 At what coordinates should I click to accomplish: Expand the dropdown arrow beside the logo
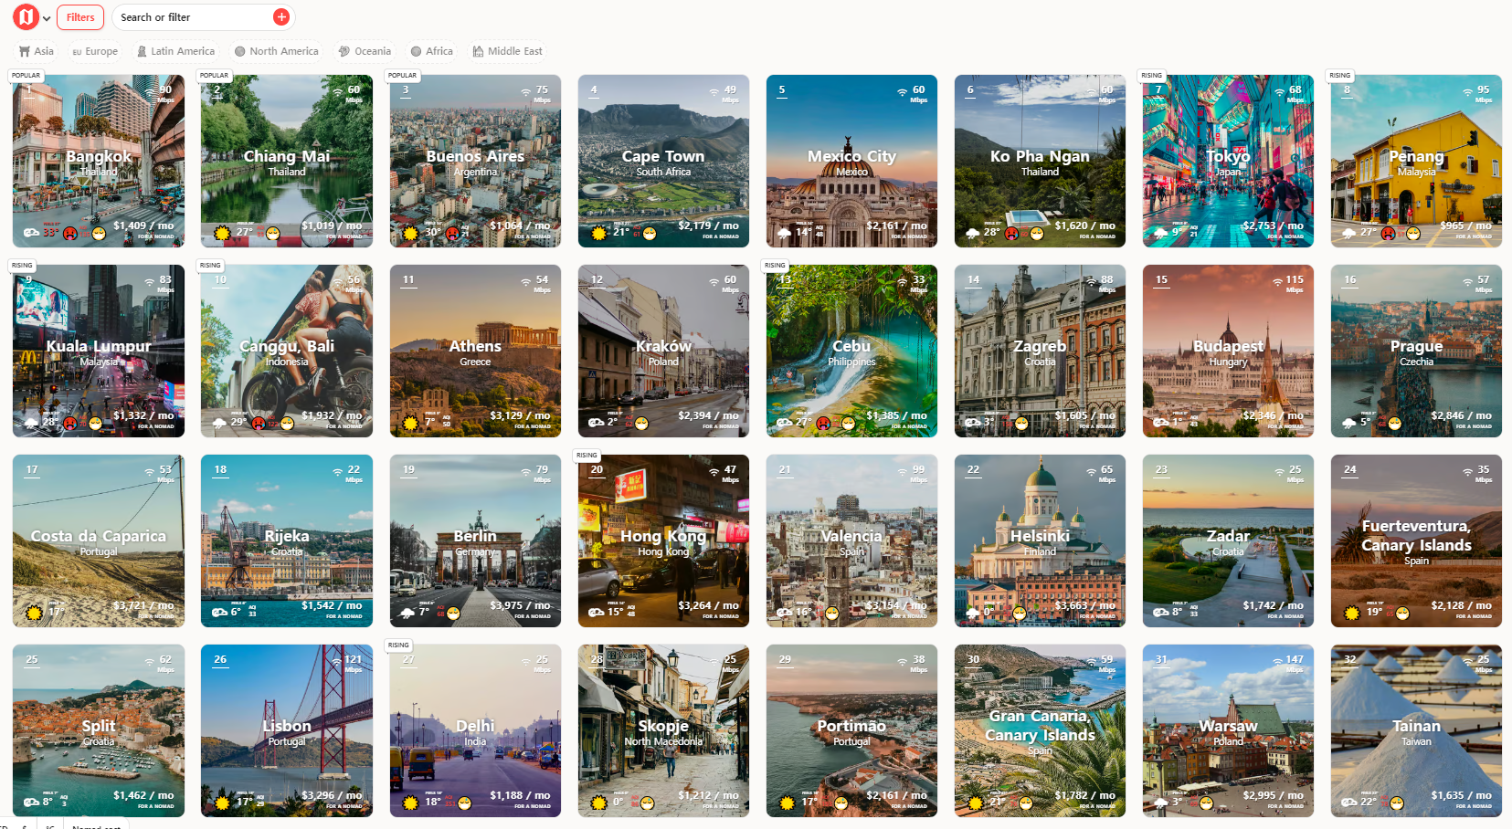coord(47,18)
